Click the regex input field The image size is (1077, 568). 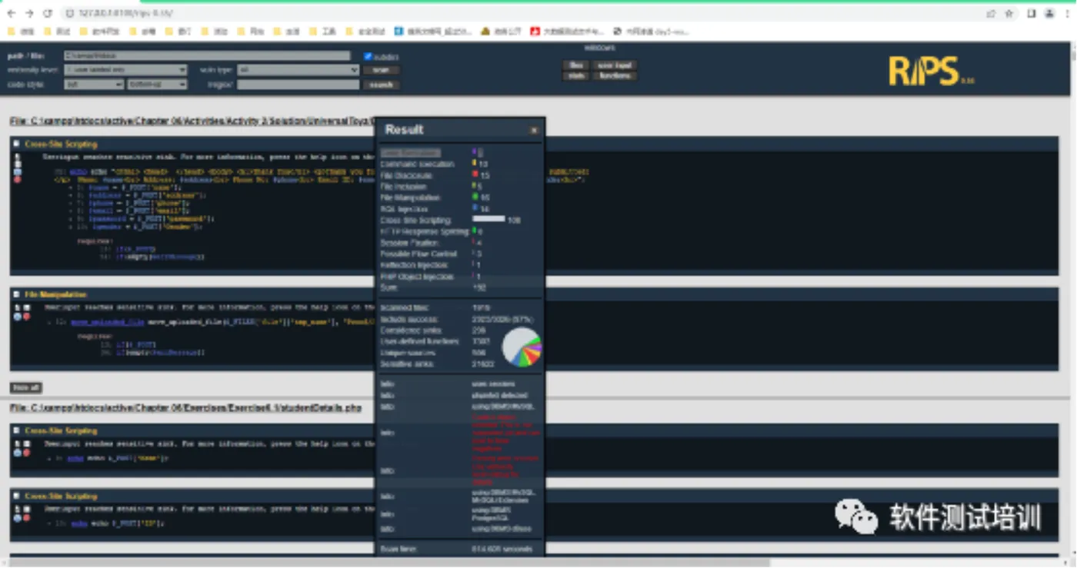[298, 85]
